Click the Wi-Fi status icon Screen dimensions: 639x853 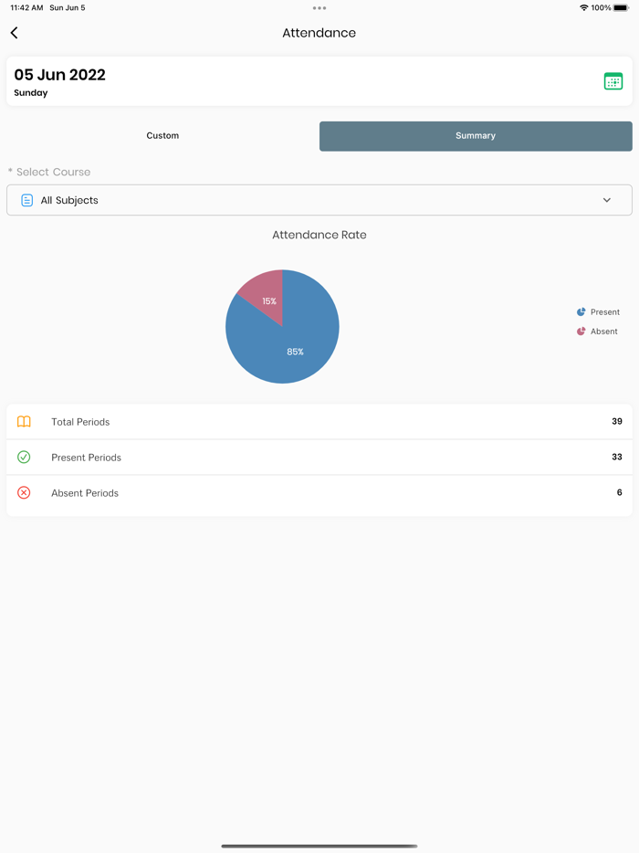583,7
